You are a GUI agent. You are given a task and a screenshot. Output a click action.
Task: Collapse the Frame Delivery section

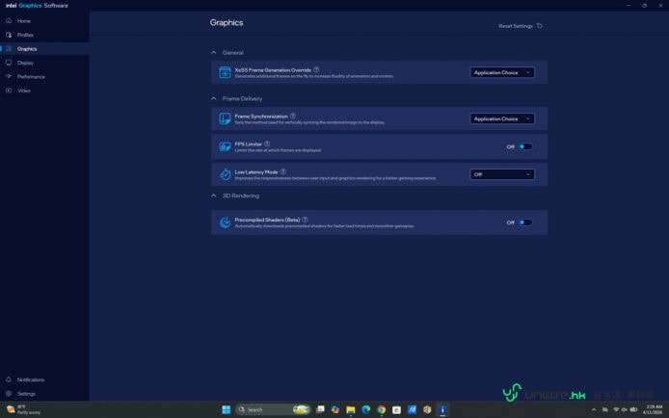coord(214,98)
